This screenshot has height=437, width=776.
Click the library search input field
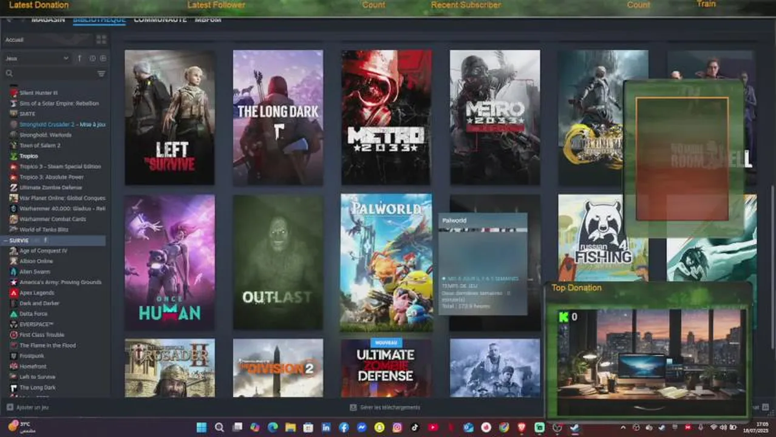click(x=55, y=73)
